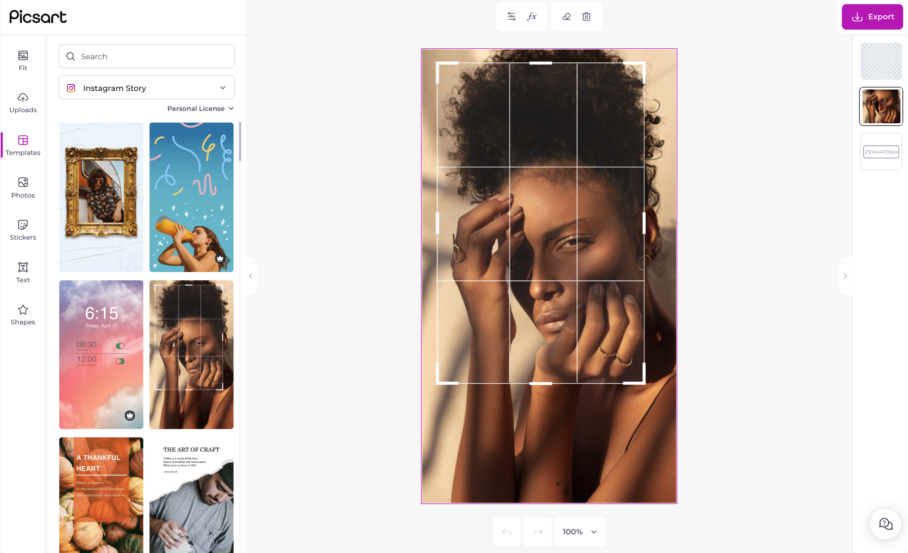Click the undo arrow button
Screen dimensions: 908x553
pos(507,532)
